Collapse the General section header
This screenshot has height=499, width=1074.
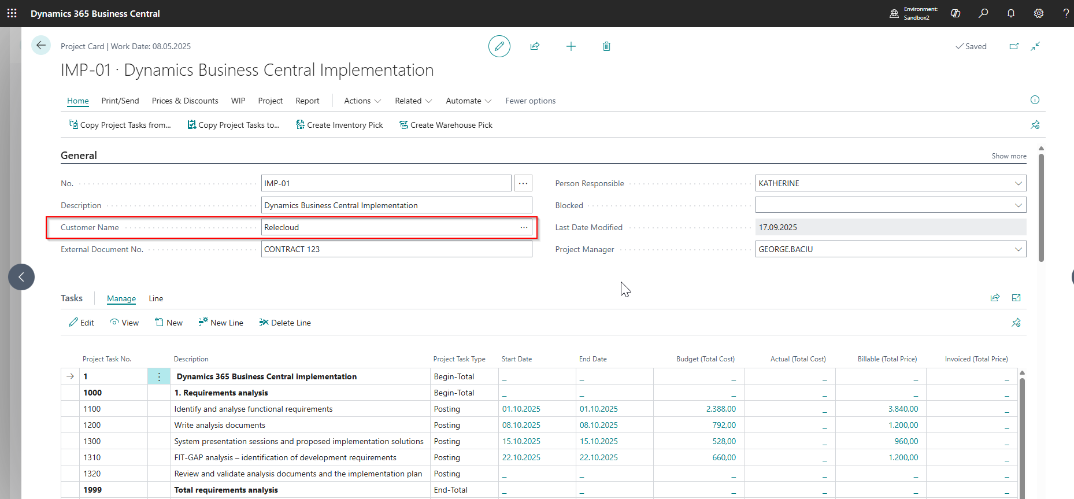pos(79,156)
